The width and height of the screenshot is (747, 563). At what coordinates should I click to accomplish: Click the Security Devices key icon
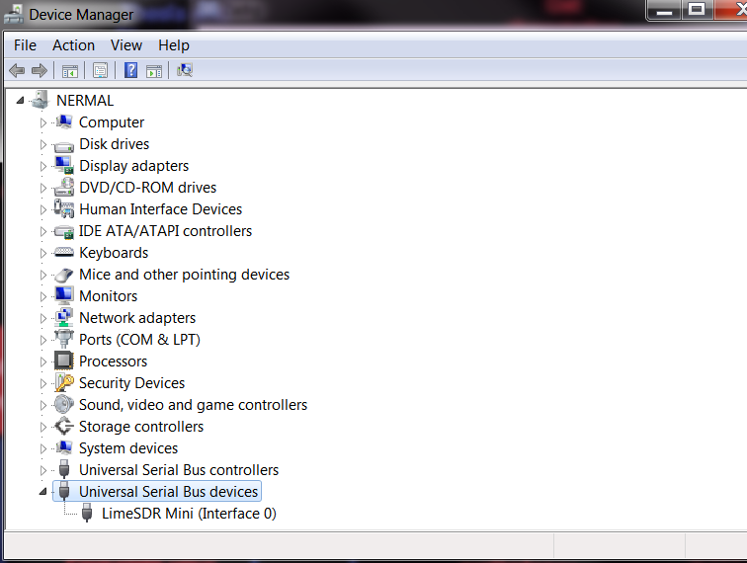64,382
